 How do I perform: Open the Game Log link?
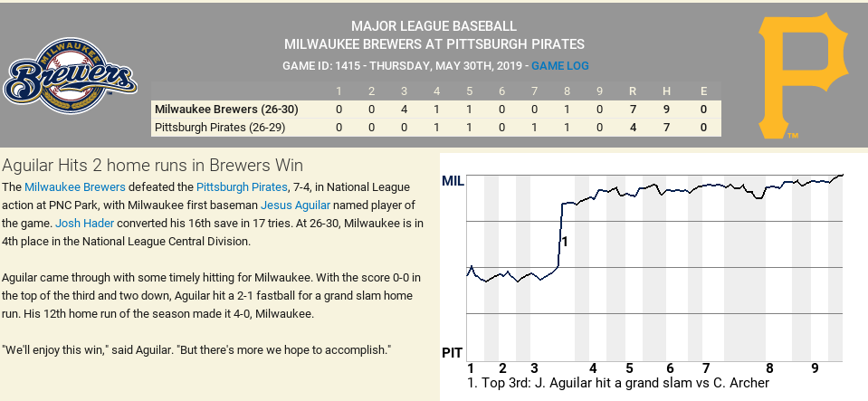[559, 66]
